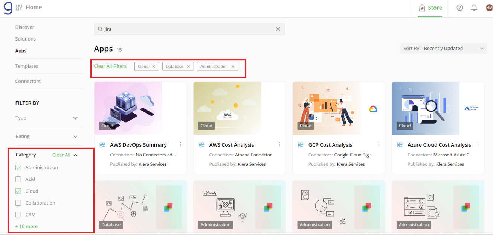Image resolution: width=493 pixels, height=235 pixels.
Task: Click the search magnifier icon
Action: coord(100,29)
